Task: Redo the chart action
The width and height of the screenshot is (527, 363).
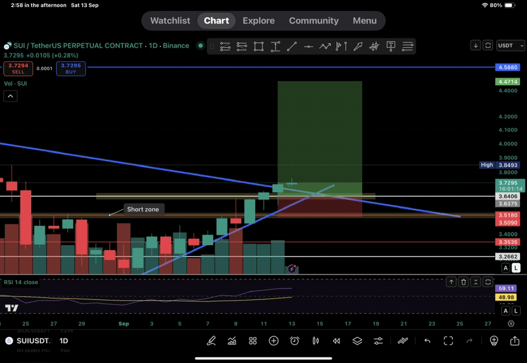Action: [x=469, y=341]
